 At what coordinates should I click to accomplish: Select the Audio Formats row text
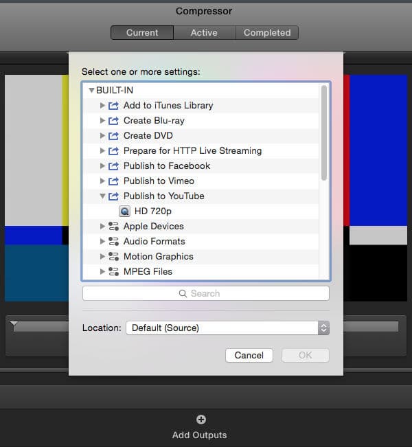pos(154,242)
